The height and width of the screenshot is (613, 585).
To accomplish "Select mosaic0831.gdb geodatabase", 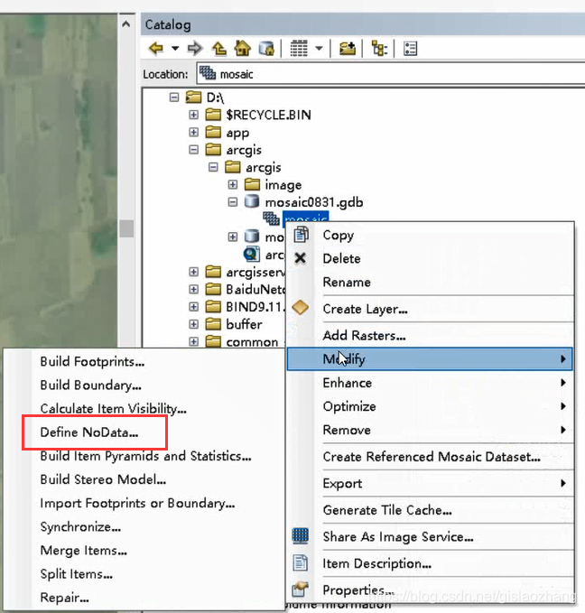I will click(x=314, y=202).
